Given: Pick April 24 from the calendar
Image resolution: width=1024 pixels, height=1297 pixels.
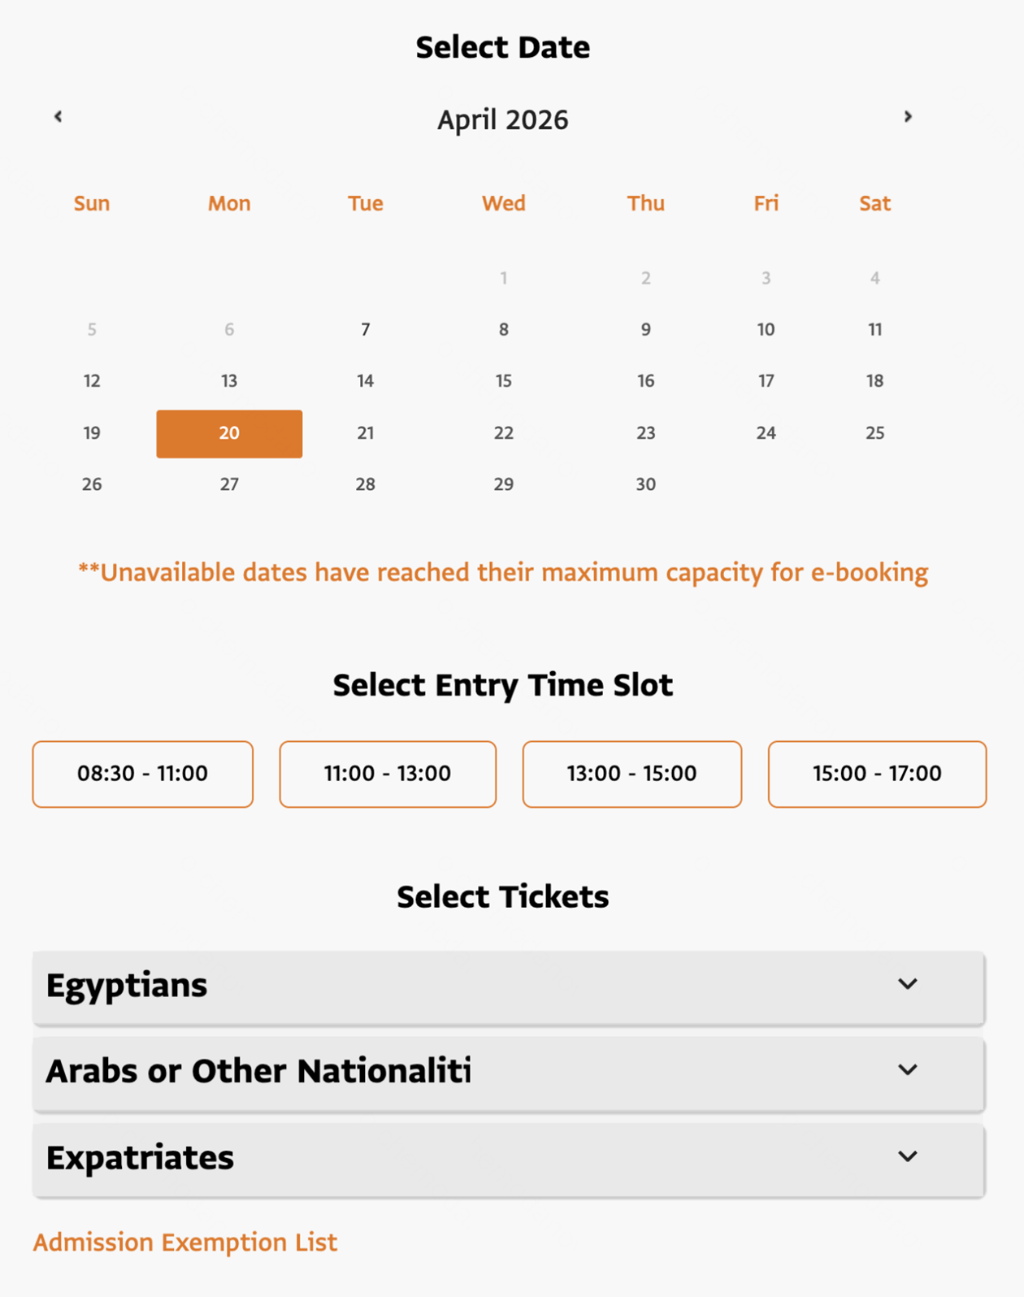Looking at the screenshot, I should click(x=766, y=433).
